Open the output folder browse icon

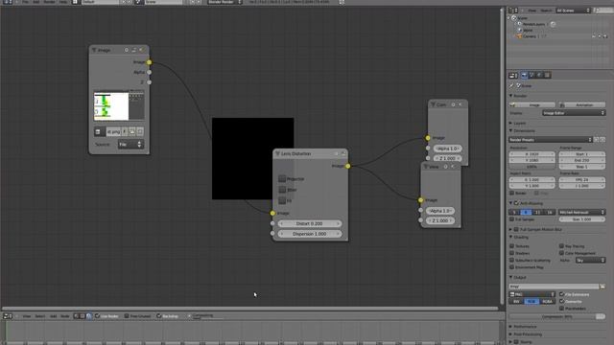pyautogui.click(x=602, y=287)
